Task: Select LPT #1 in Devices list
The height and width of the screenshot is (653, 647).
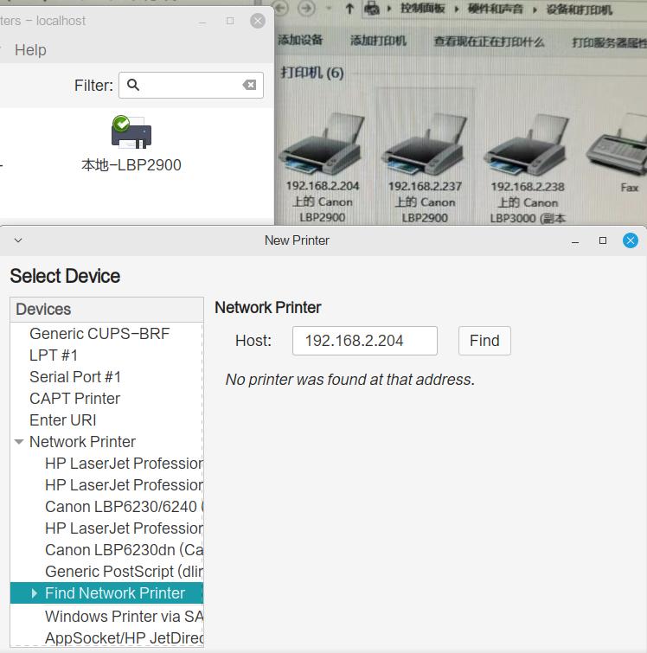Action: click(x=106, y=355)
